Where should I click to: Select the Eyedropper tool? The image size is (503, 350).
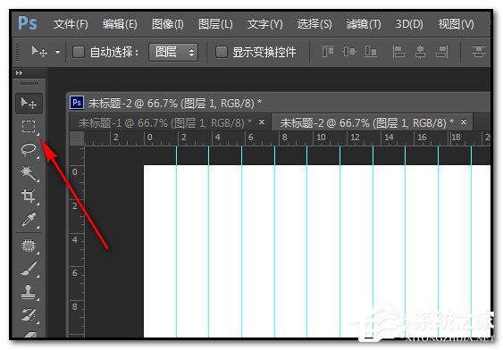tap(29, 220)
